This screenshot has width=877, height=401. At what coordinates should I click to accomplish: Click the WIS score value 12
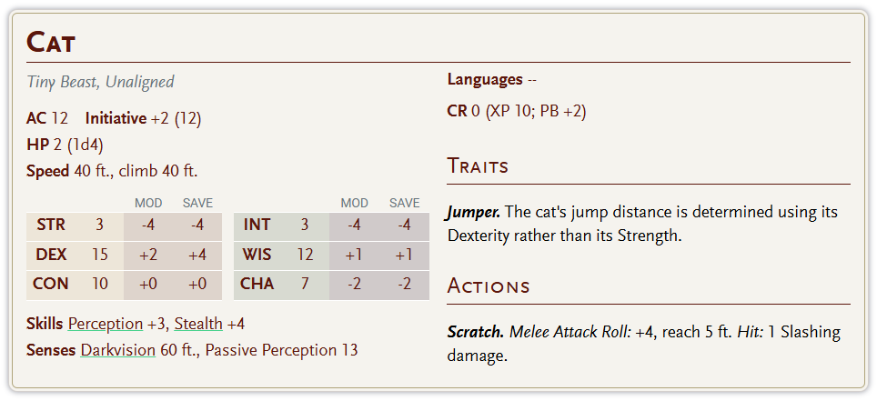point(305,255)
